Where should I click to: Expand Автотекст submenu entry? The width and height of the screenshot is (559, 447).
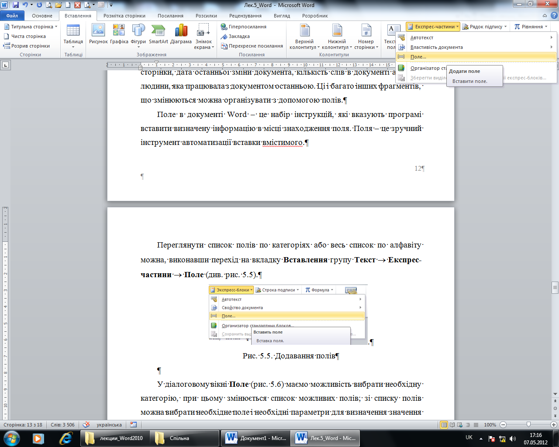click(x=476, y=38)
